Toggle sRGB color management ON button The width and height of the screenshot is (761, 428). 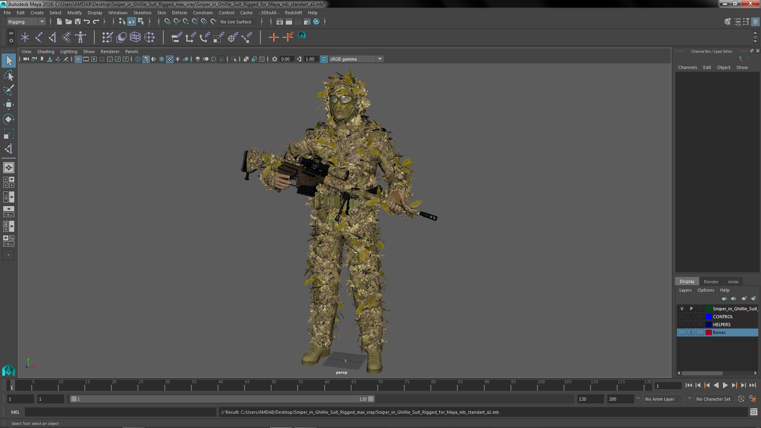324,59
